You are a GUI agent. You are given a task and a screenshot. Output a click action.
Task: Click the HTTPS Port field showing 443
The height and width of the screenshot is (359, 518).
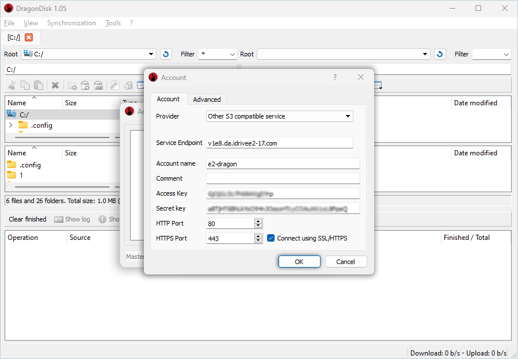231,238
